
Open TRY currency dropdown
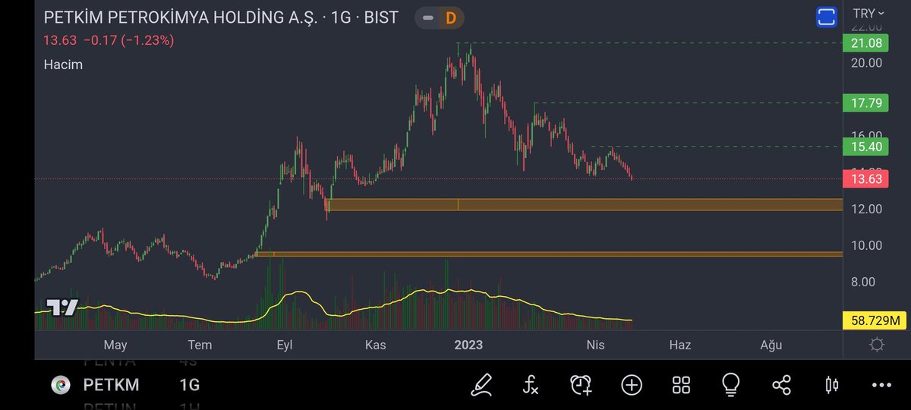pos(869,13)
